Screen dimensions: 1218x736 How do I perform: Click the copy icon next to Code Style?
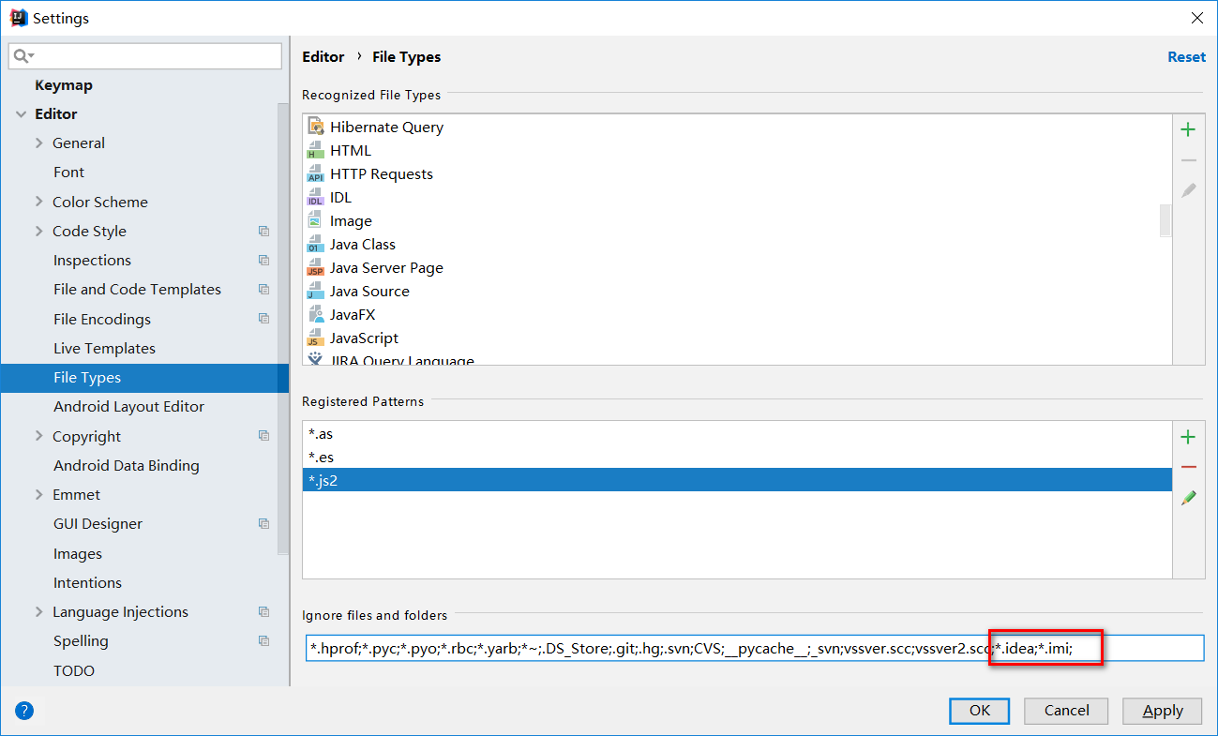[263, 232]
